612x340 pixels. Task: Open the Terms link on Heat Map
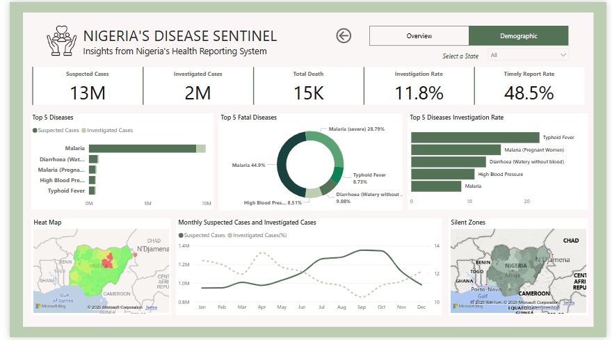click(x=152, y=307)
